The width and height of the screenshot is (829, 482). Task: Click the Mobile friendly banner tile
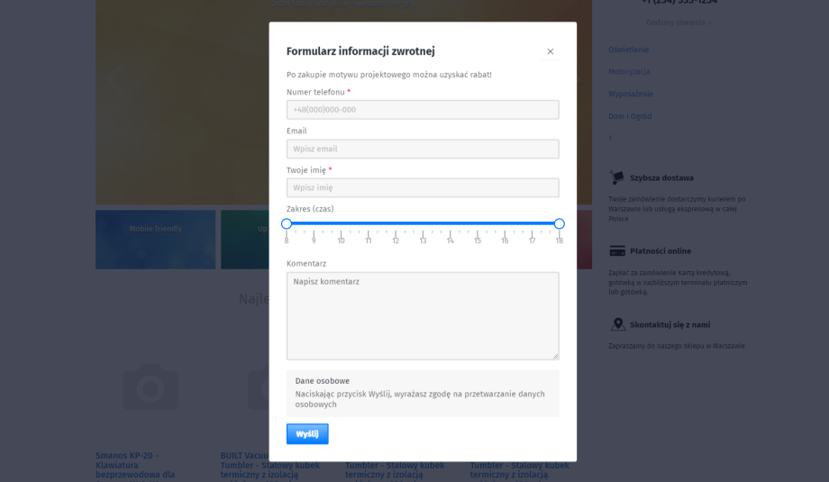(x=155, y=240)
